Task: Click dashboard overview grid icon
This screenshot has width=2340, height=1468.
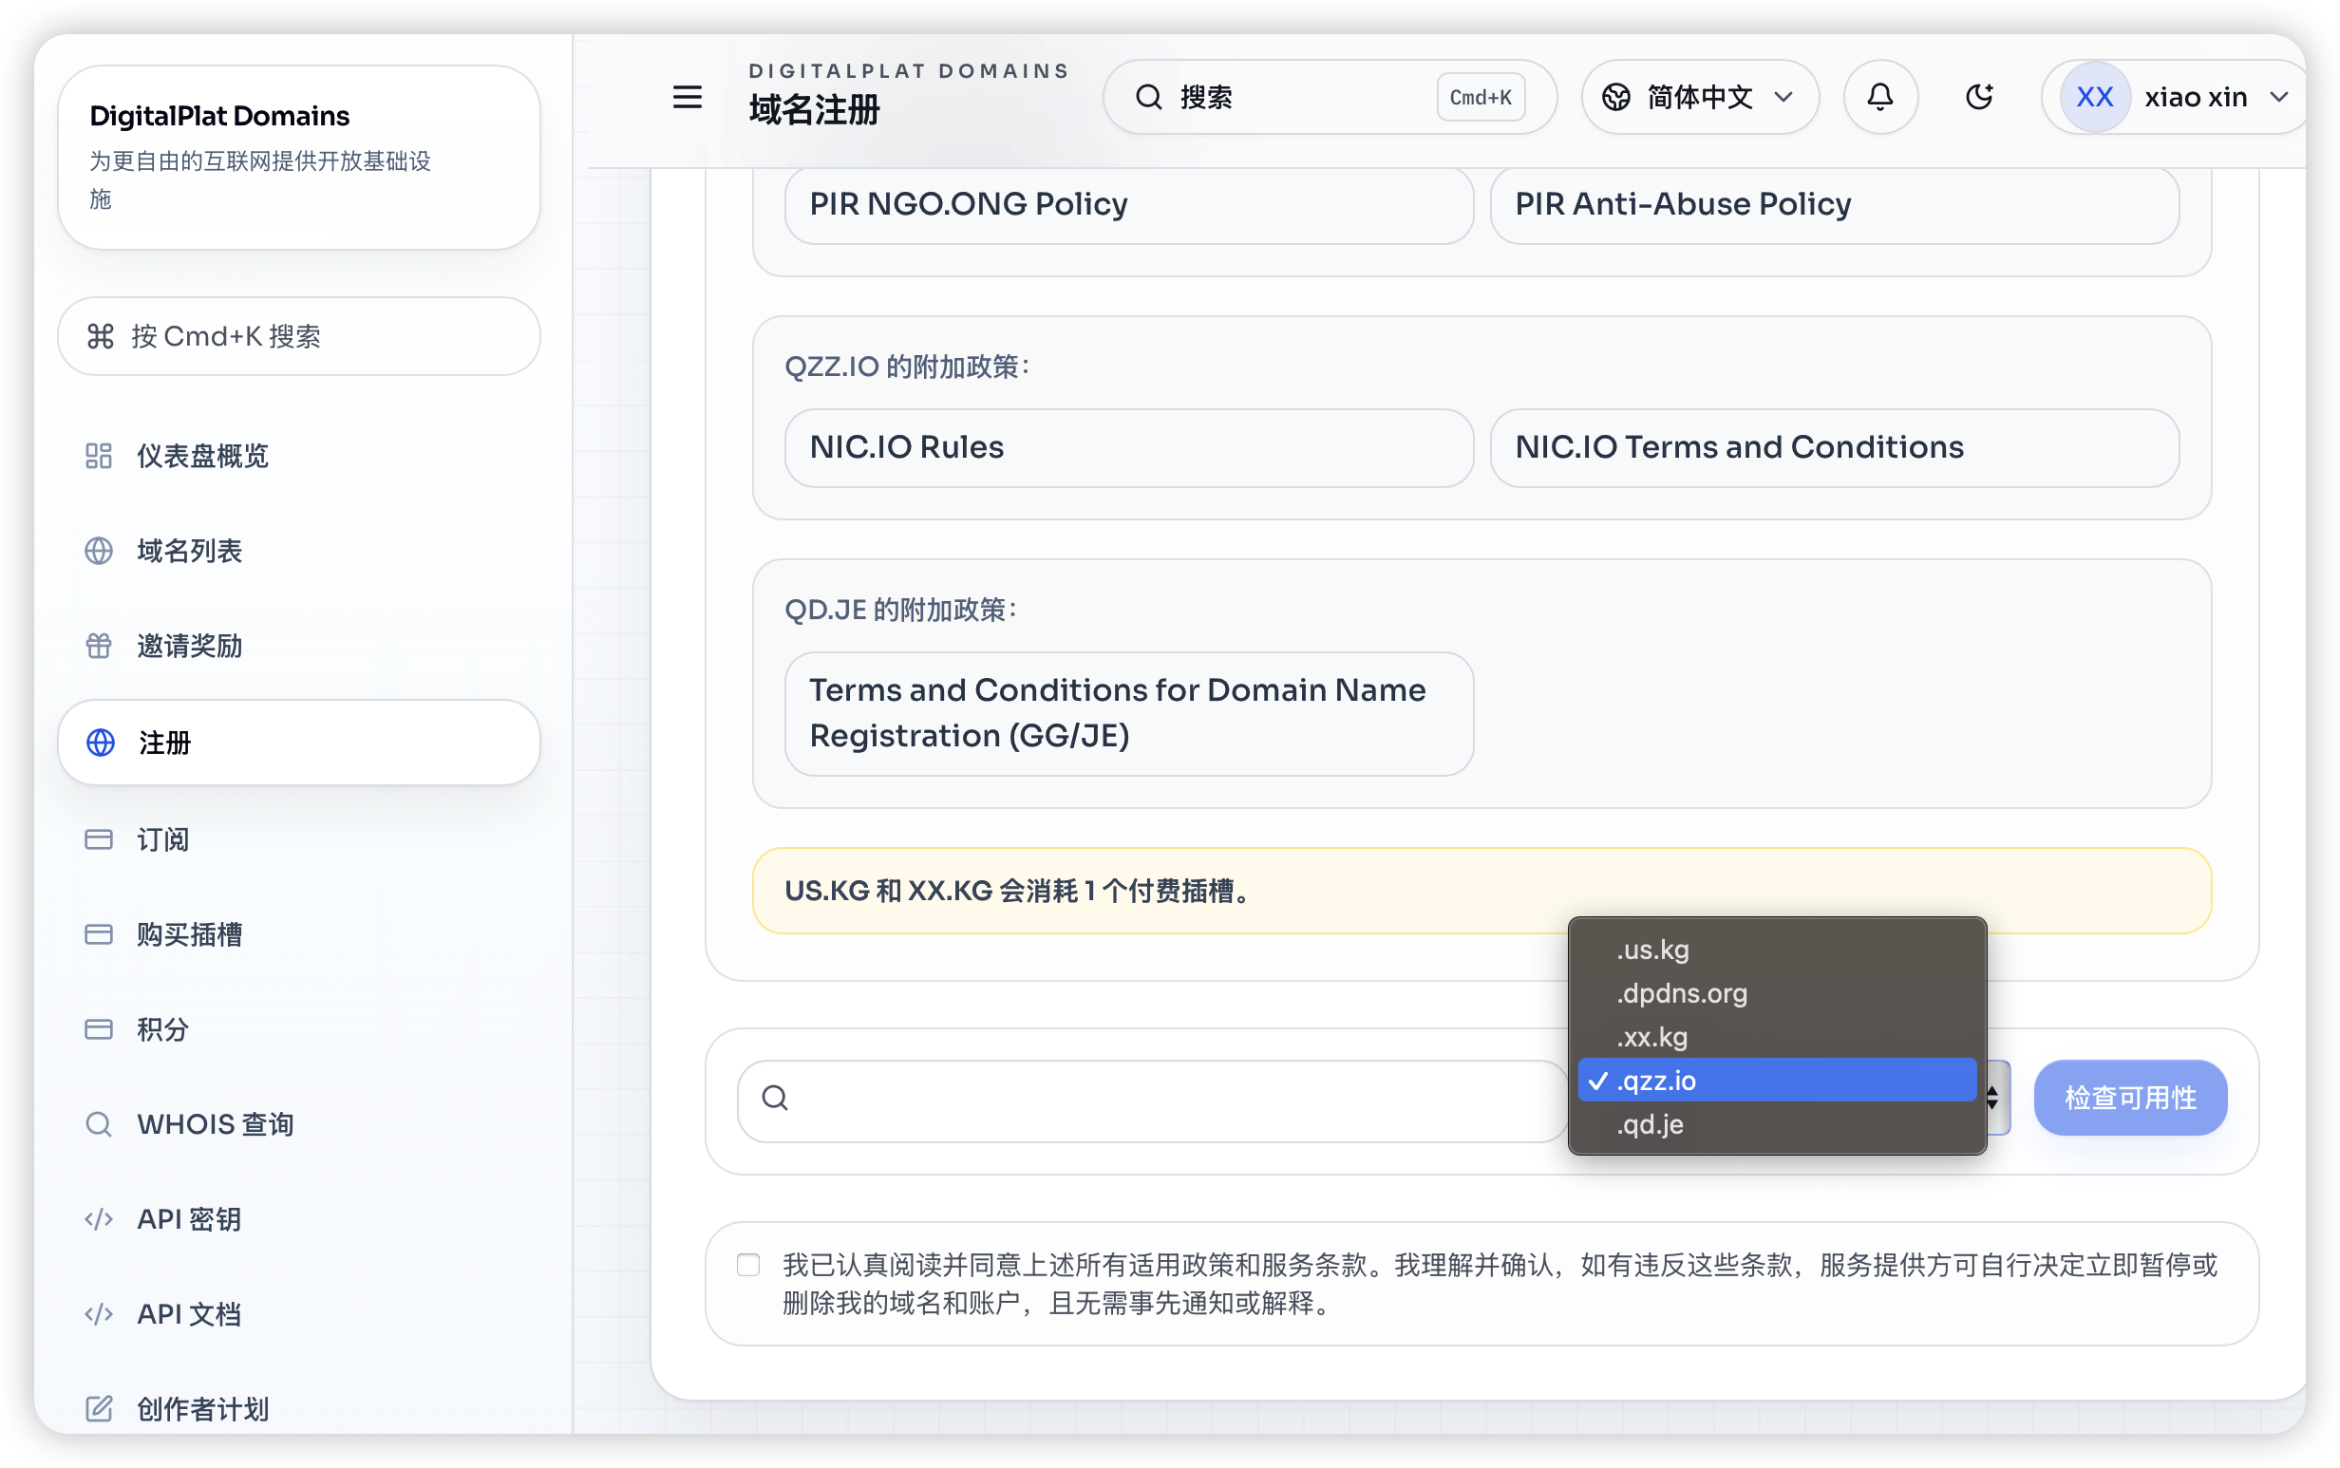Action: pyautogui.click(x=99, y=456)
